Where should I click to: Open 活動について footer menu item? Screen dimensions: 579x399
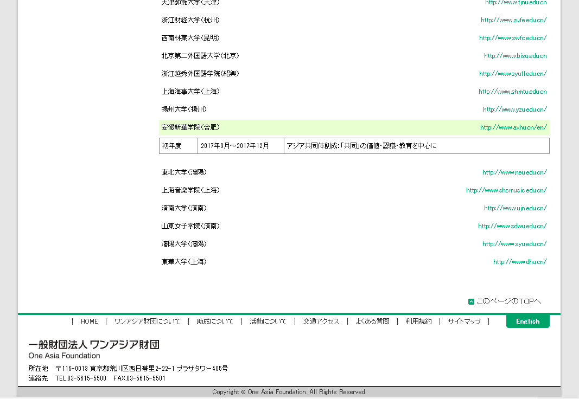(268, 321)
